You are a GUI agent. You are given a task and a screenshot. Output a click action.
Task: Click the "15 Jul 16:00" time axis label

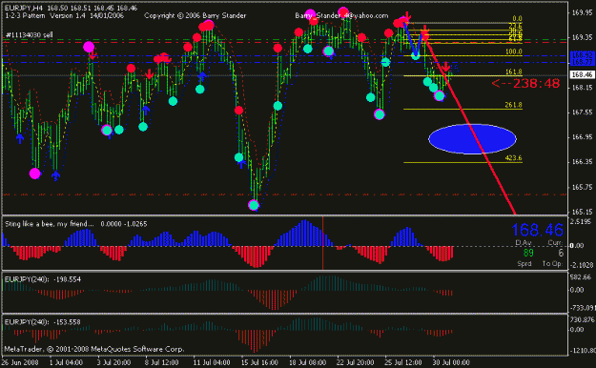pyautogui.click(x=259, y=362)
